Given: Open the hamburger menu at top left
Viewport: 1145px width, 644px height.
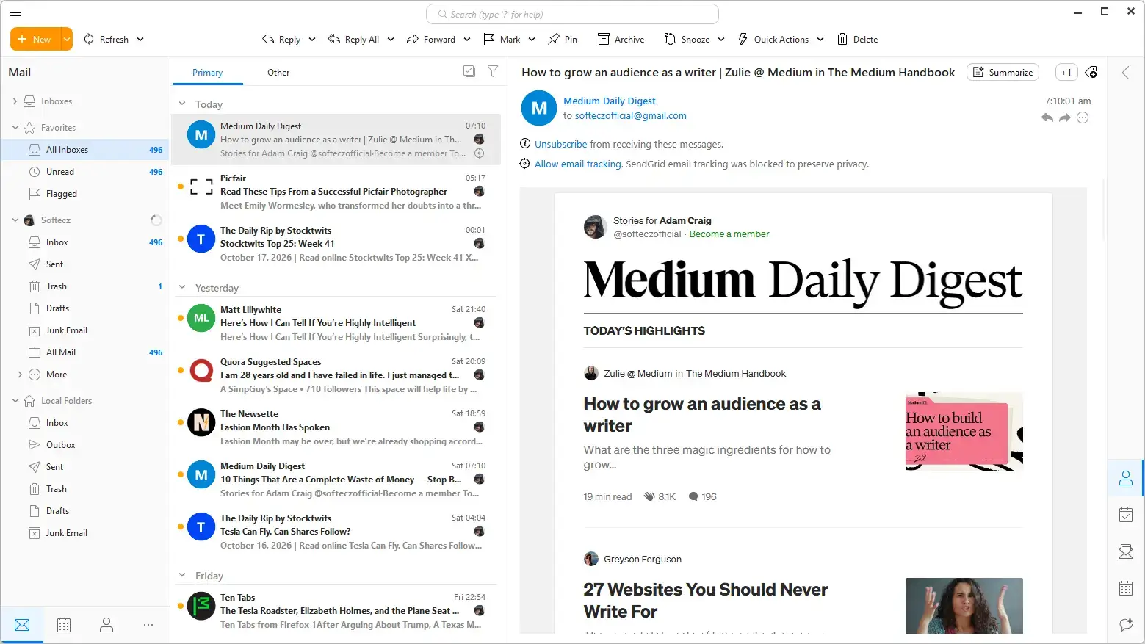Looking at the screenshot, I should coord(15,12).
